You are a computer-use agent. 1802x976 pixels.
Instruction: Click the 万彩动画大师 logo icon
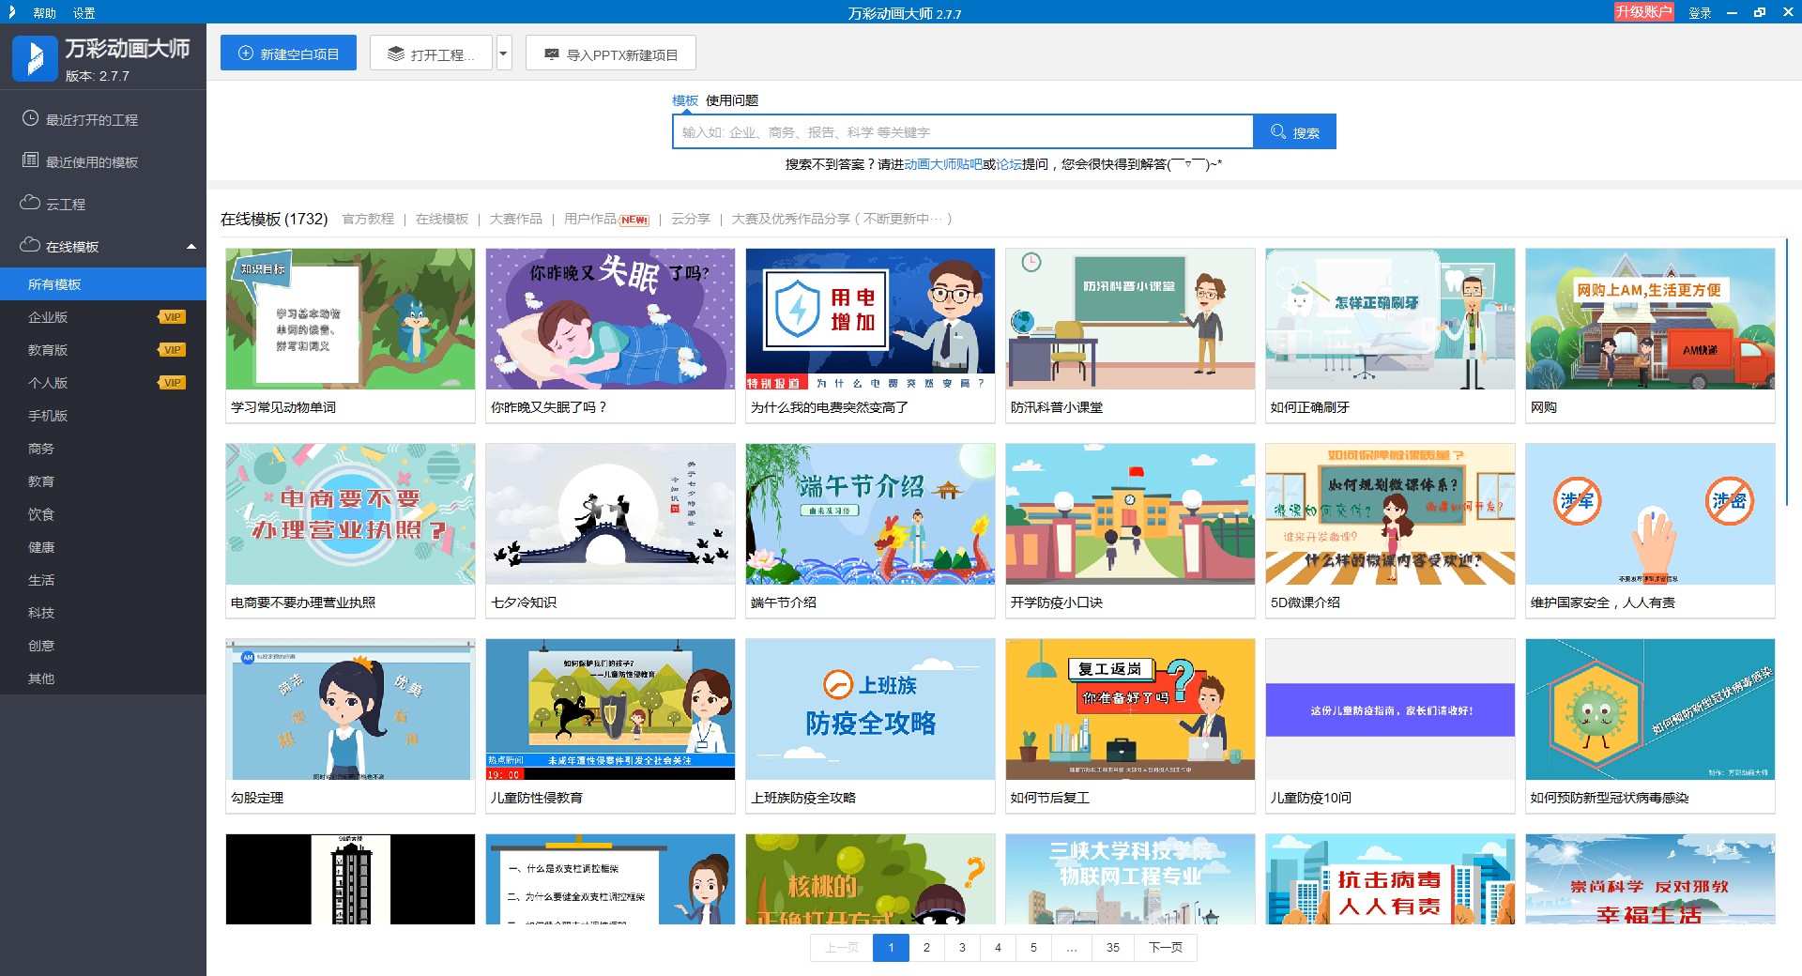tap(35, 57)
